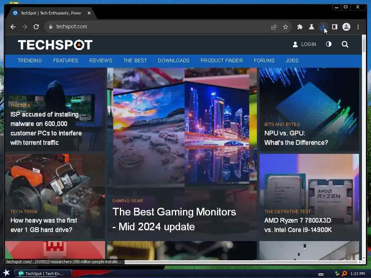This screenshot has width=371, height=278.
Task: Click the horizontal scrollbar right arrow
Action: pos(360,262)
